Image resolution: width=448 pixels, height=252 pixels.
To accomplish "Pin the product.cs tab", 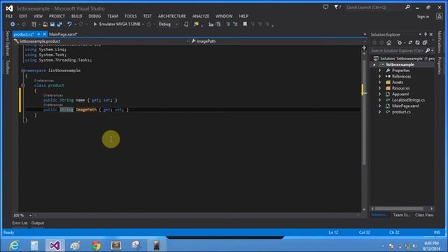I will point(38,34).
